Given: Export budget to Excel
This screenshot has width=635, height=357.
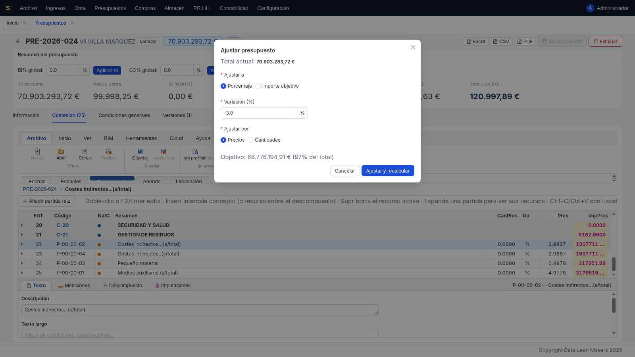Looking at the screenshot, I should (476, 41).
